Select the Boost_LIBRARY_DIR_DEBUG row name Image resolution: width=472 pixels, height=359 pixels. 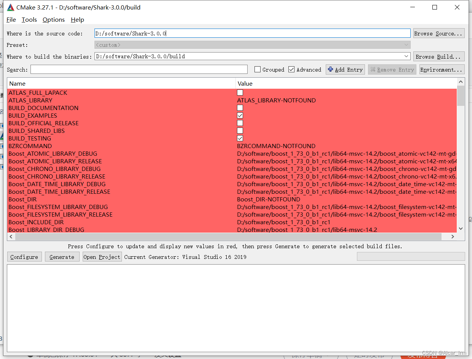tap(46, 230)
